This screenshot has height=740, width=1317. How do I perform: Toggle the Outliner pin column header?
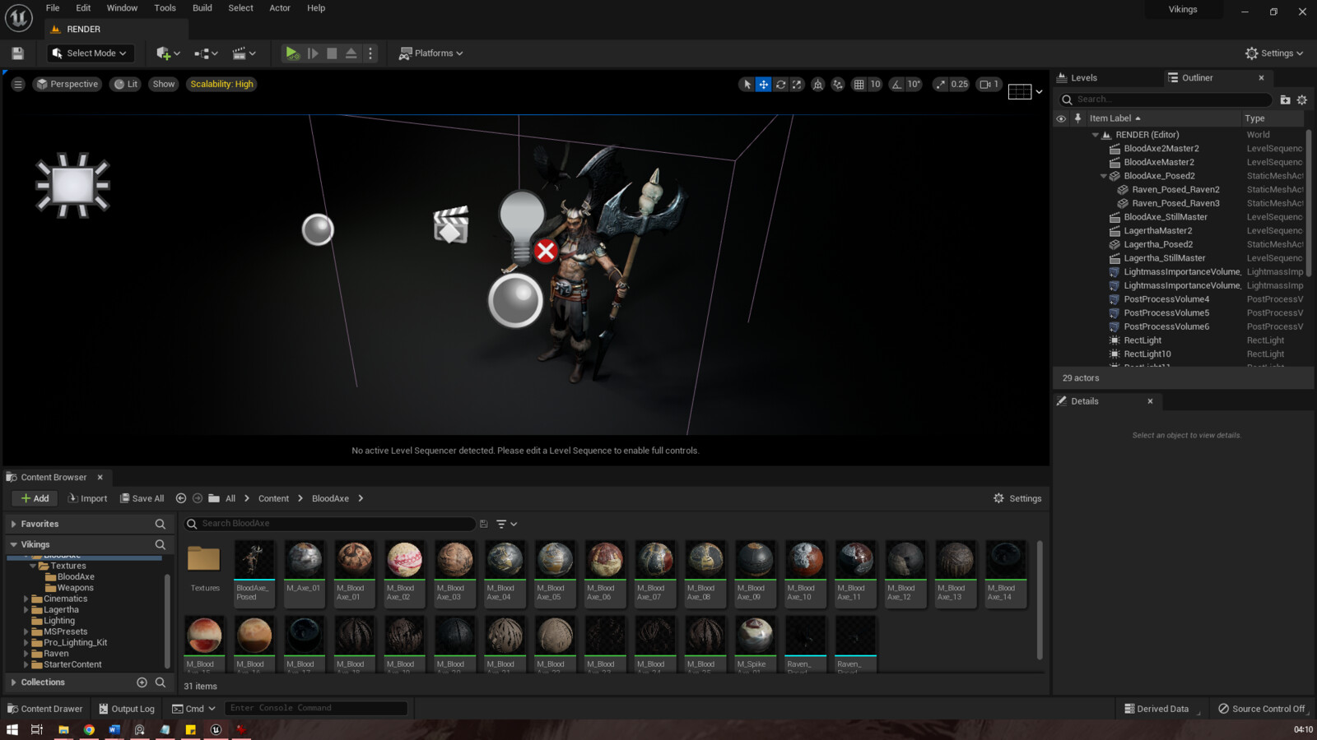1077,118
